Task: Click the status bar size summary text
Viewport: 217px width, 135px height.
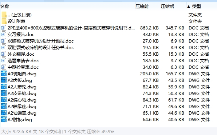Action: click(x=58, y=131)
